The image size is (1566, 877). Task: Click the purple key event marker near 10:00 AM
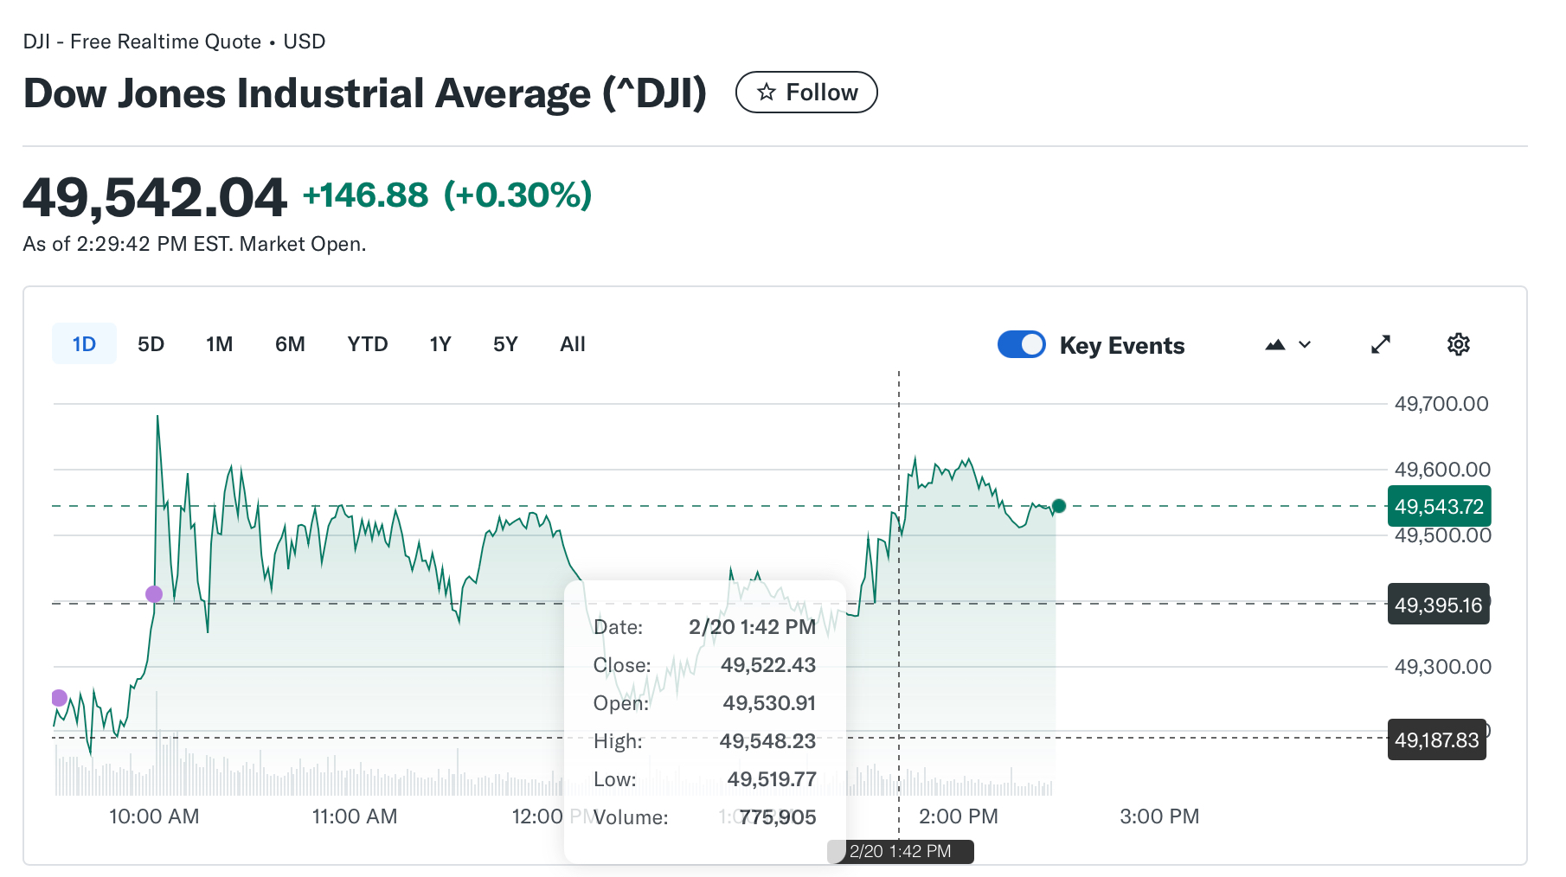[154, 594]
